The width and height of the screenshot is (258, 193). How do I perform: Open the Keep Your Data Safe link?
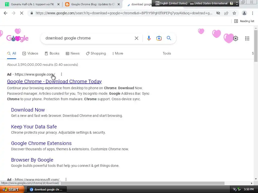[x=34, y=127]
